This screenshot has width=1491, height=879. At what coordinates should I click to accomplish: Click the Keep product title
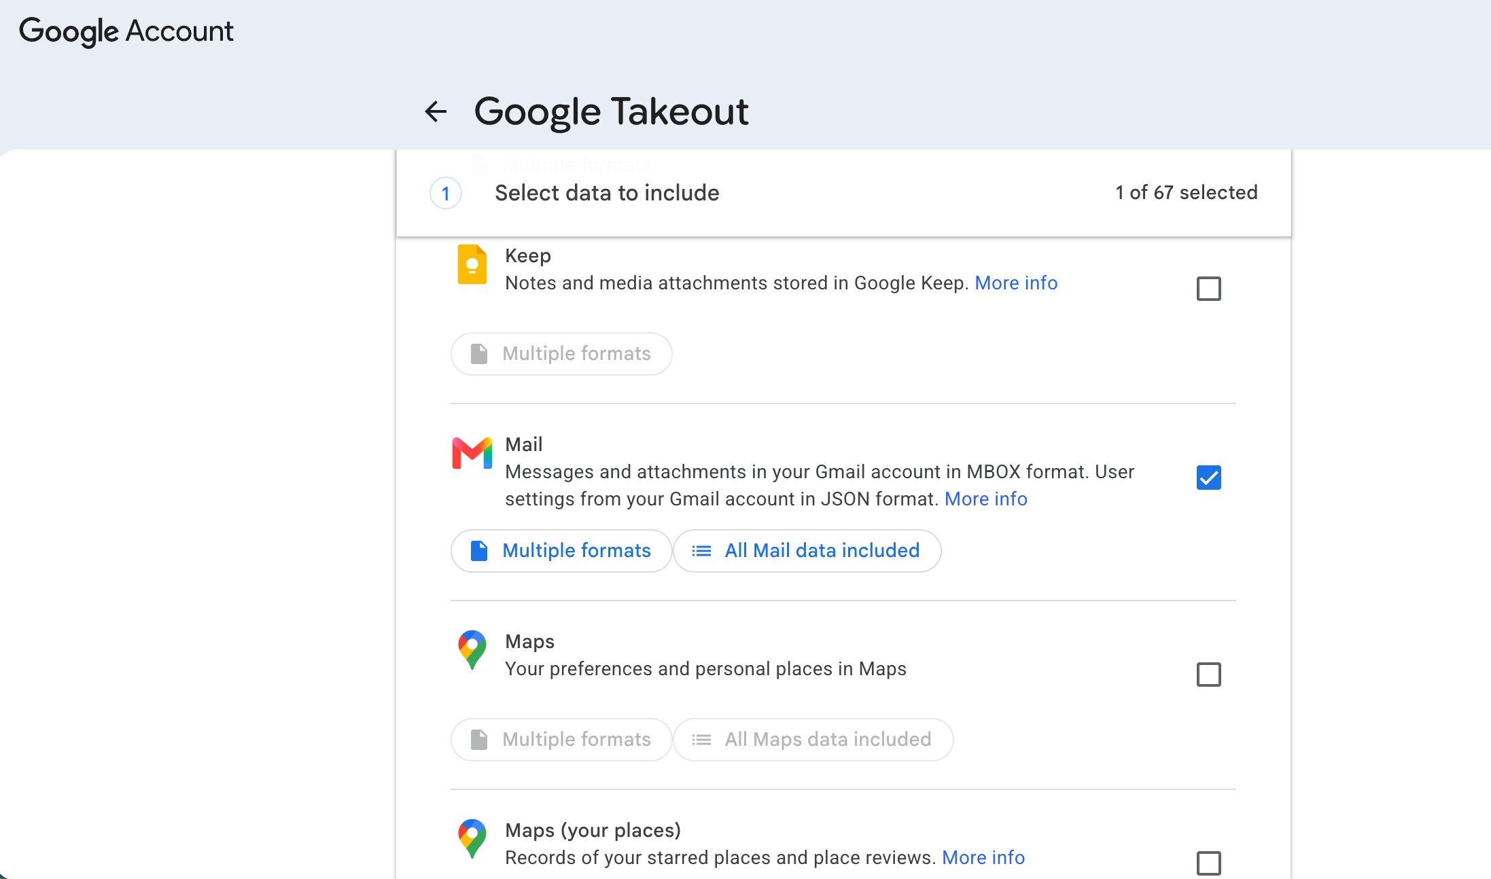point(528,255)
